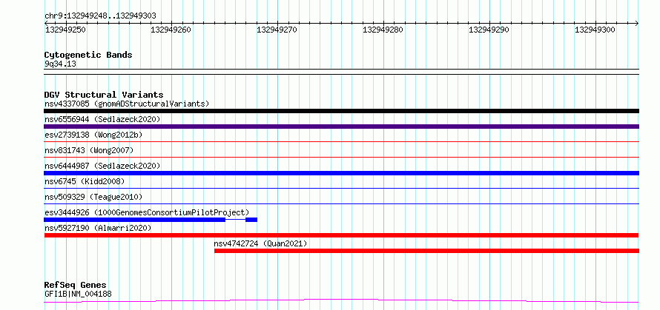Screen dimensions: 660x310
Task: Open variant nsv6444987 (Sedlazeck2020) label
Action: (x=102, y=166)
